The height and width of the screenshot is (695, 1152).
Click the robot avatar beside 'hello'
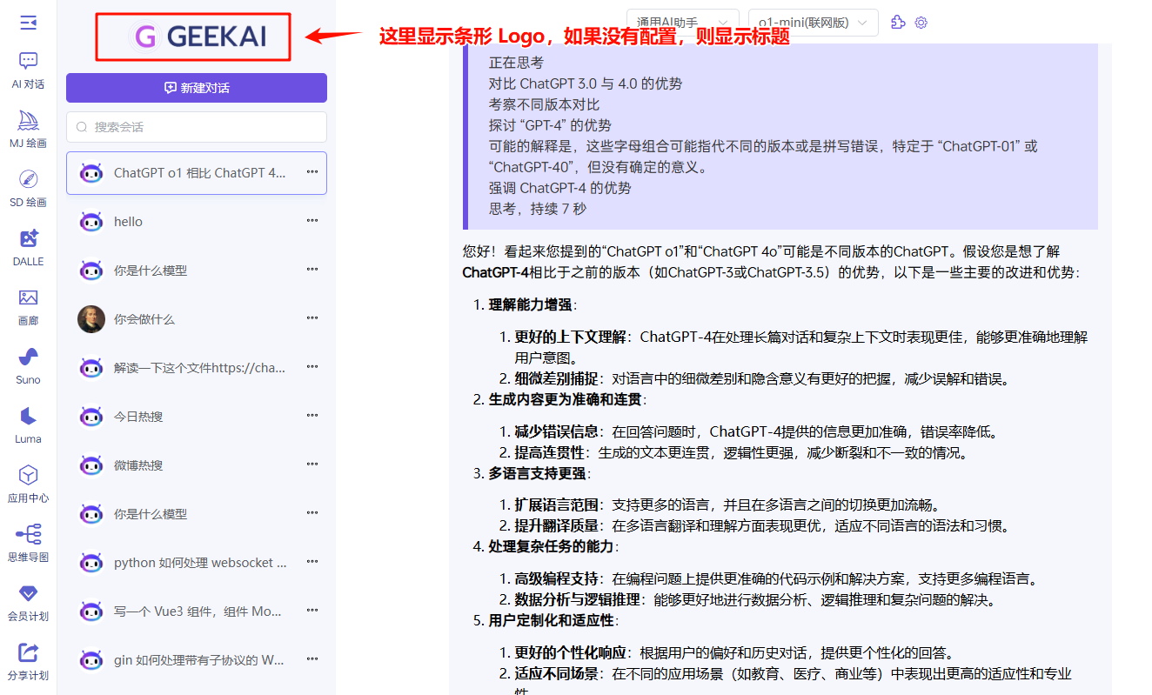pos(91,222)
